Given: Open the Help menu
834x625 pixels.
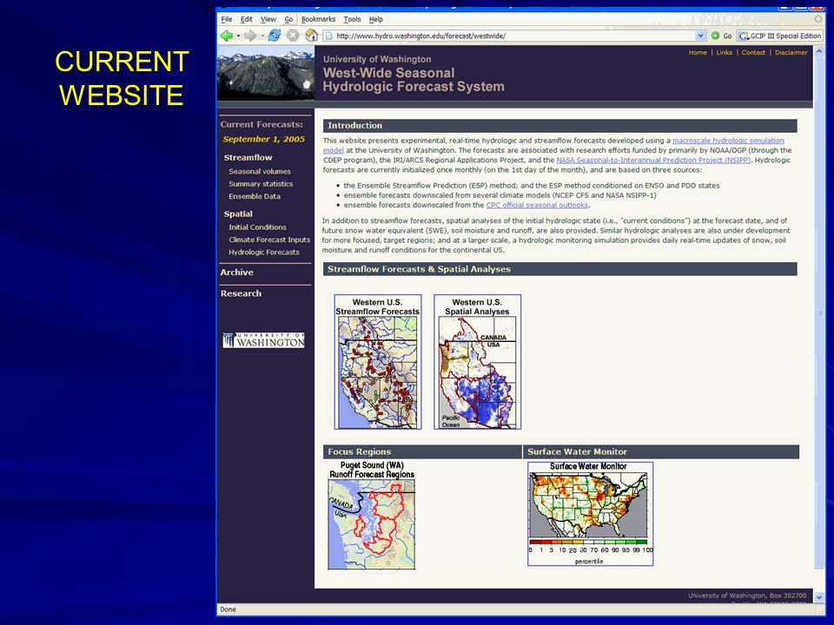Looking at the screenshot, I should (x=376, y=19).
